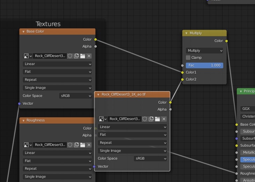Open Linear interpolation dropdown in Roughness node
Screen dimensions: 255x182
pos(57,153)
